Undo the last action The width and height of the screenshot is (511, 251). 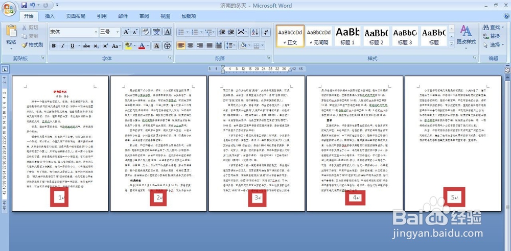[x=32, y=5]
